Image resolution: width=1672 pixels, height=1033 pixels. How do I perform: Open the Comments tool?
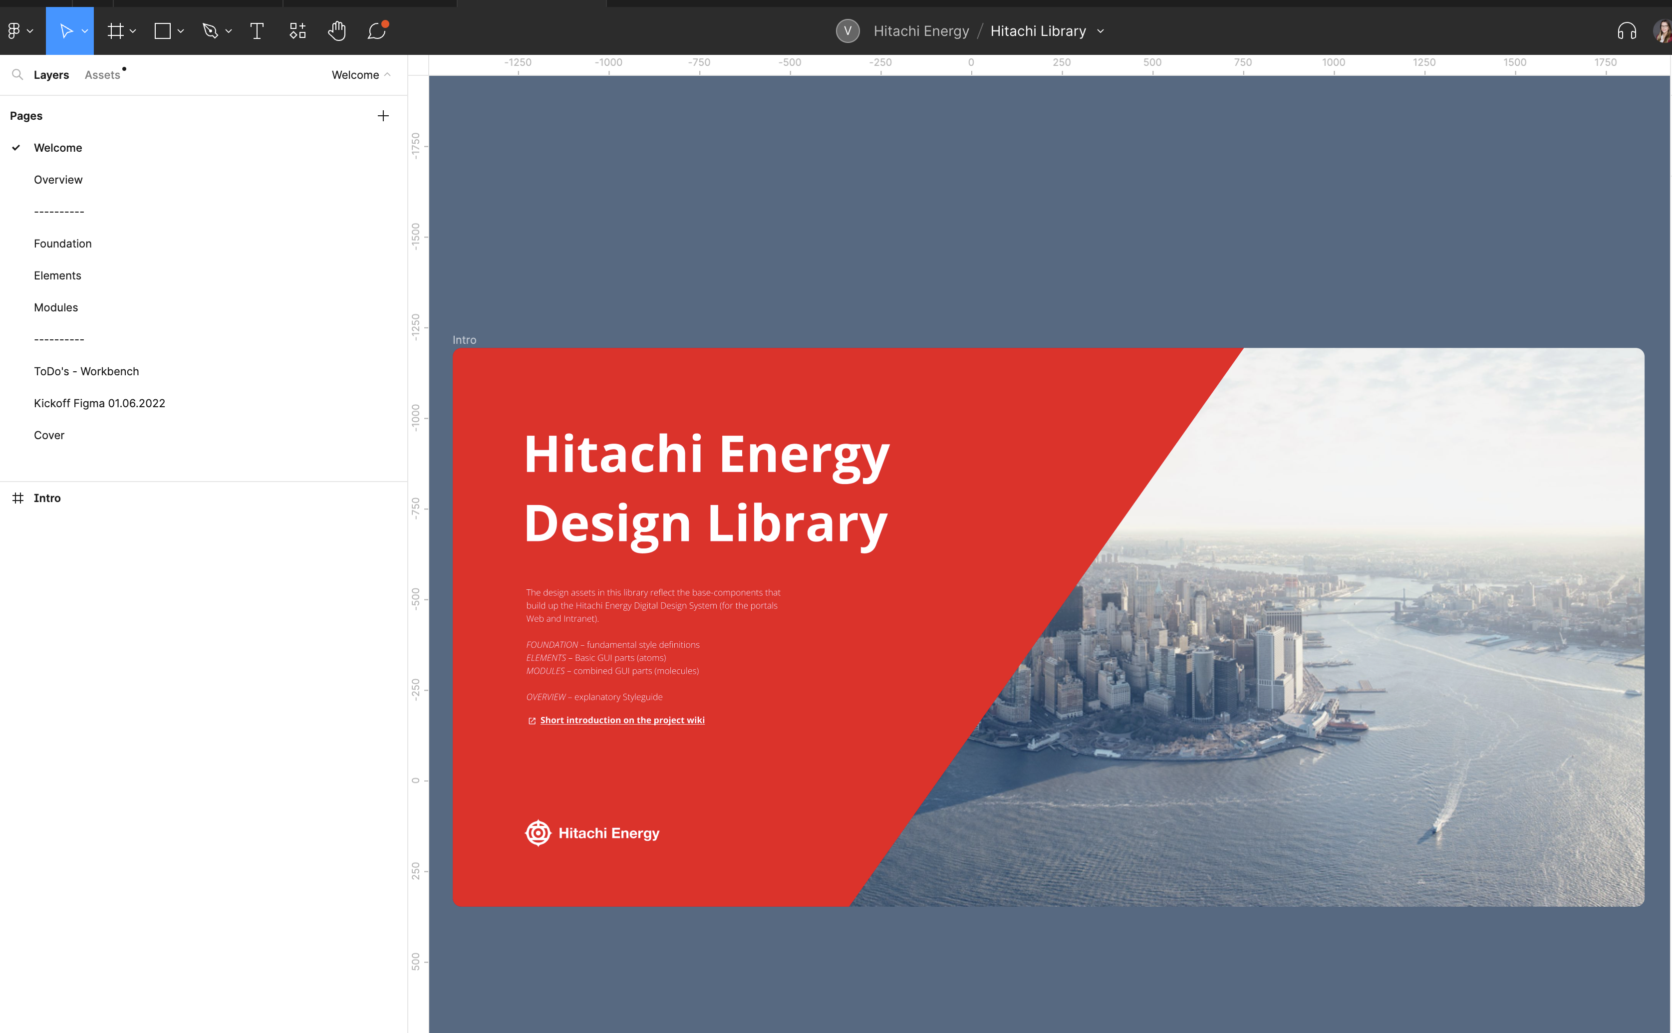[x=377, y=31]
